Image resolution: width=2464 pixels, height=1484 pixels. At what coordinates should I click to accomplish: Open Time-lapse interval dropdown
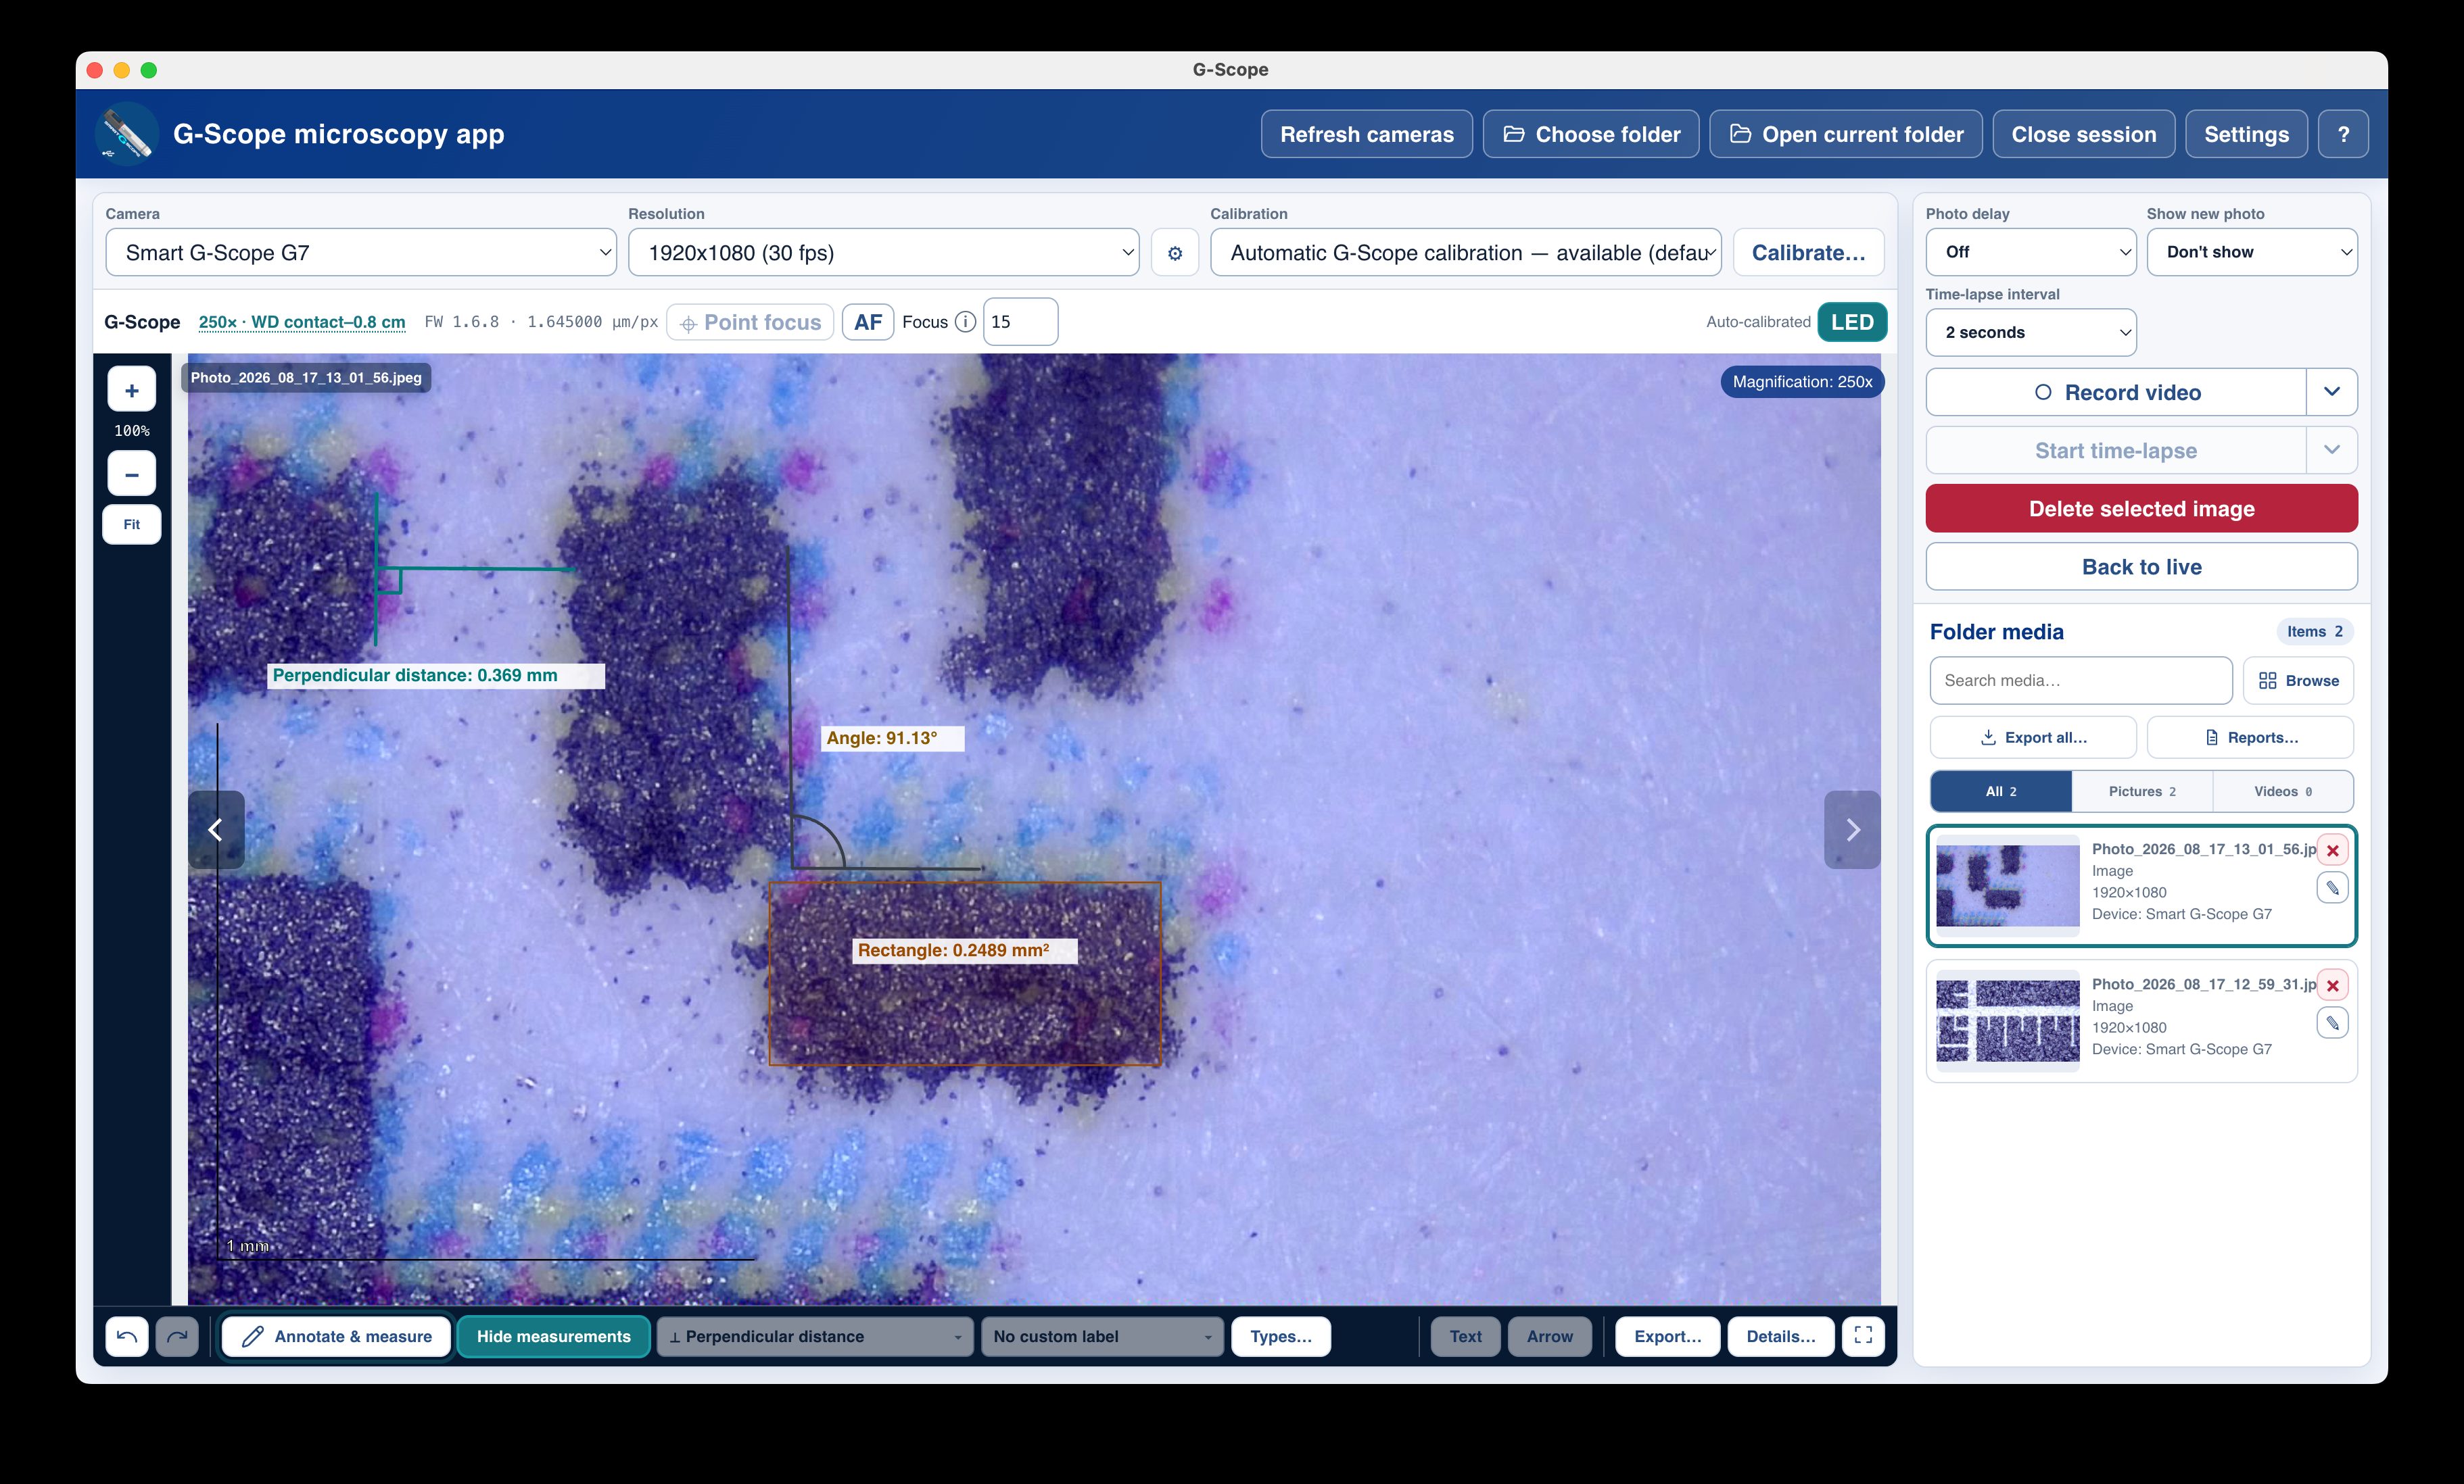tap(2031, 332)
